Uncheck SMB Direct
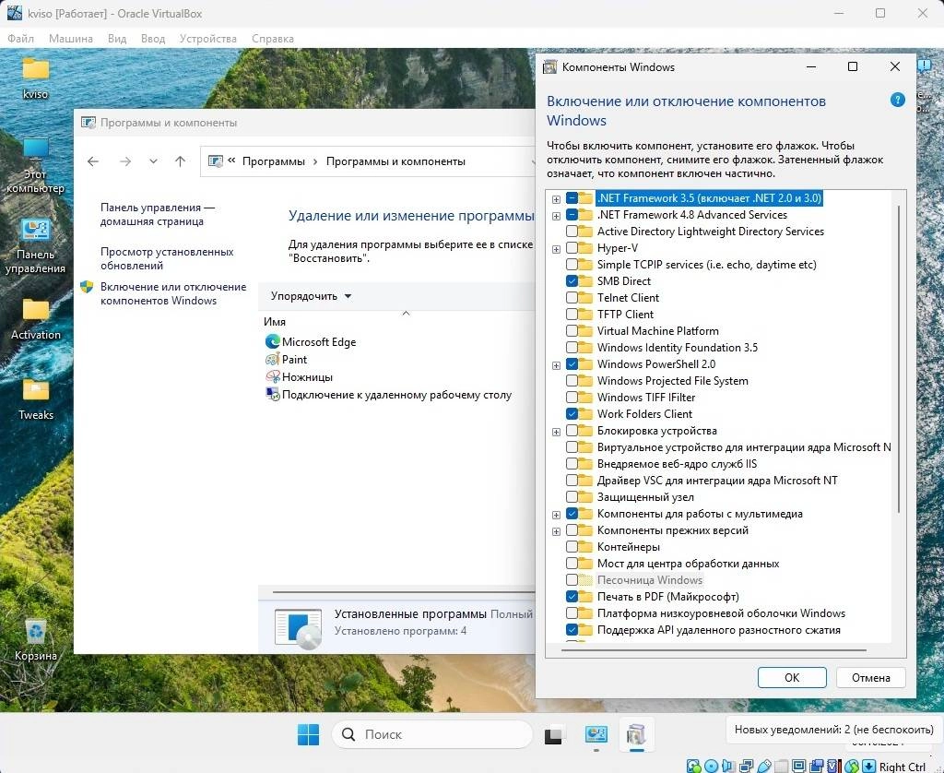Viewport: 944px width, 773px height. pyautogui.click(x=572, y=281)
